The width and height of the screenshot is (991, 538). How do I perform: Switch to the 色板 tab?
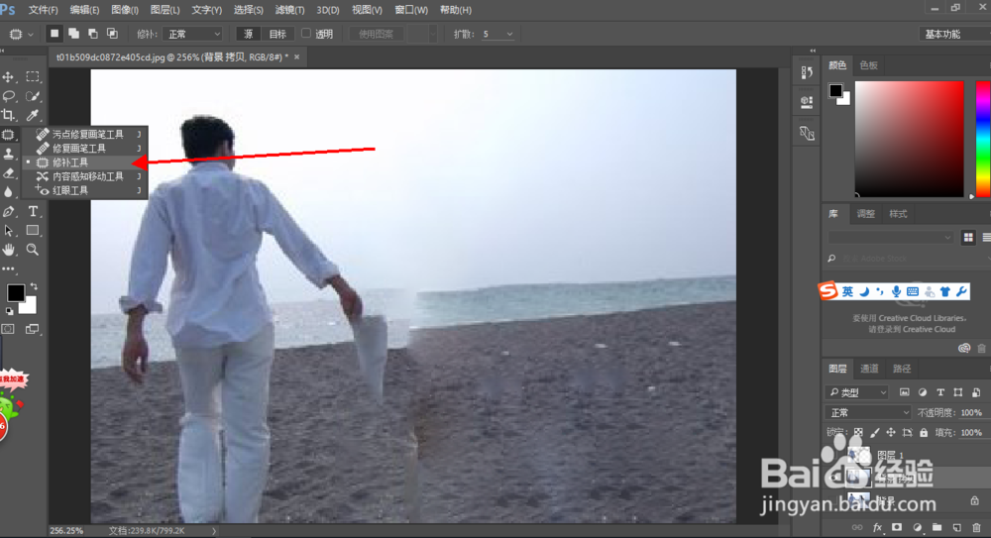tap(868, 65)
